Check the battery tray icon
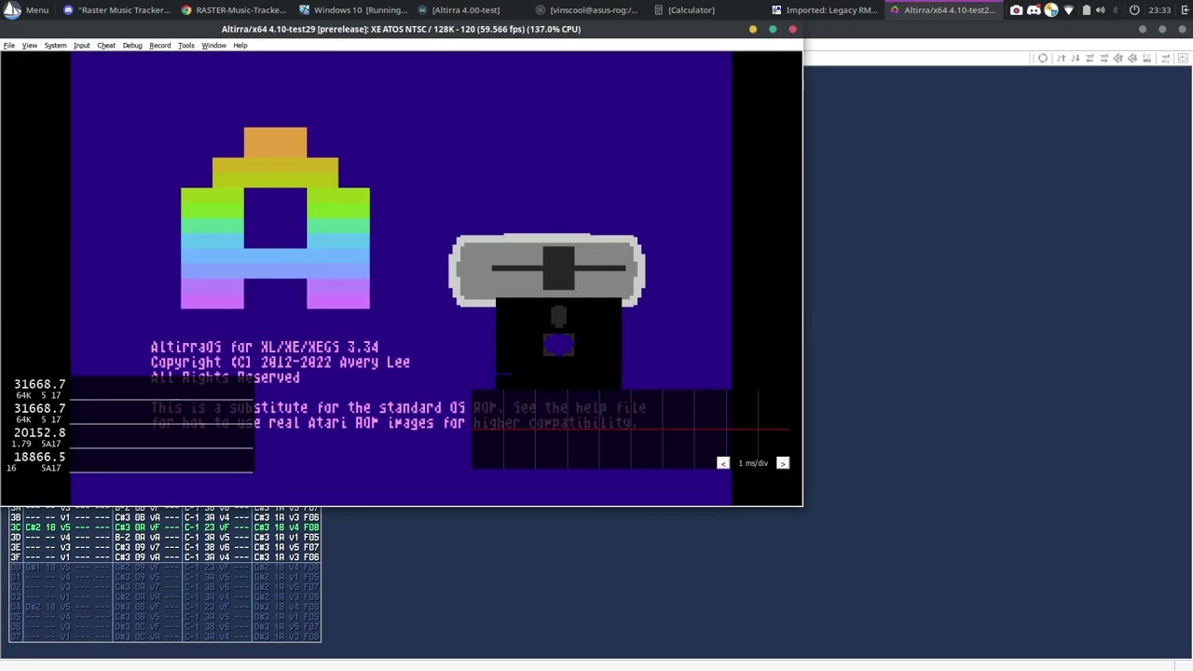The height and width of the screenshot is (671, 1193). click(1087, 10)
